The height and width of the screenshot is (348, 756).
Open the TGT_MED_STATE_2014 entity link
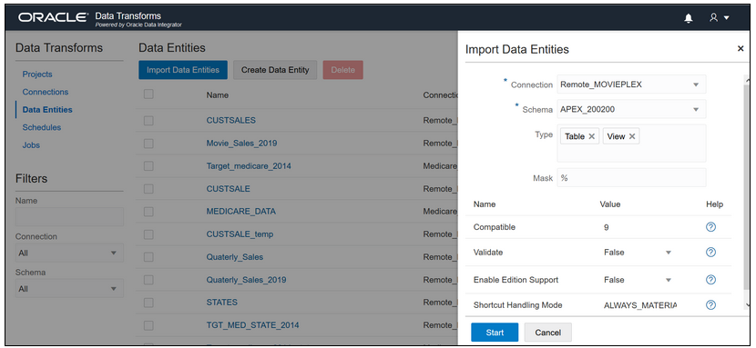pos(252,325)
